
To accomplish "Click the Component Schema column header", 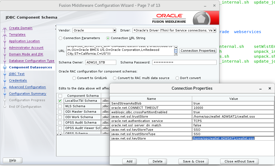I will [x=83, y=96].
